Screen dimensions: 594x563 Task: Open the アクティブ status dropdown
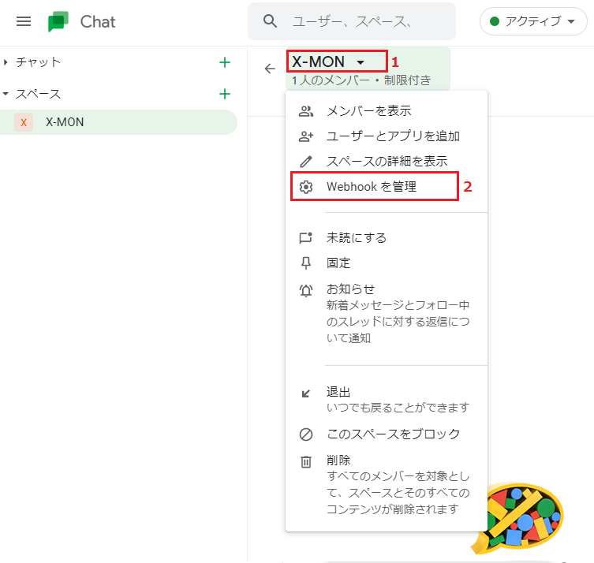(532, 21)
